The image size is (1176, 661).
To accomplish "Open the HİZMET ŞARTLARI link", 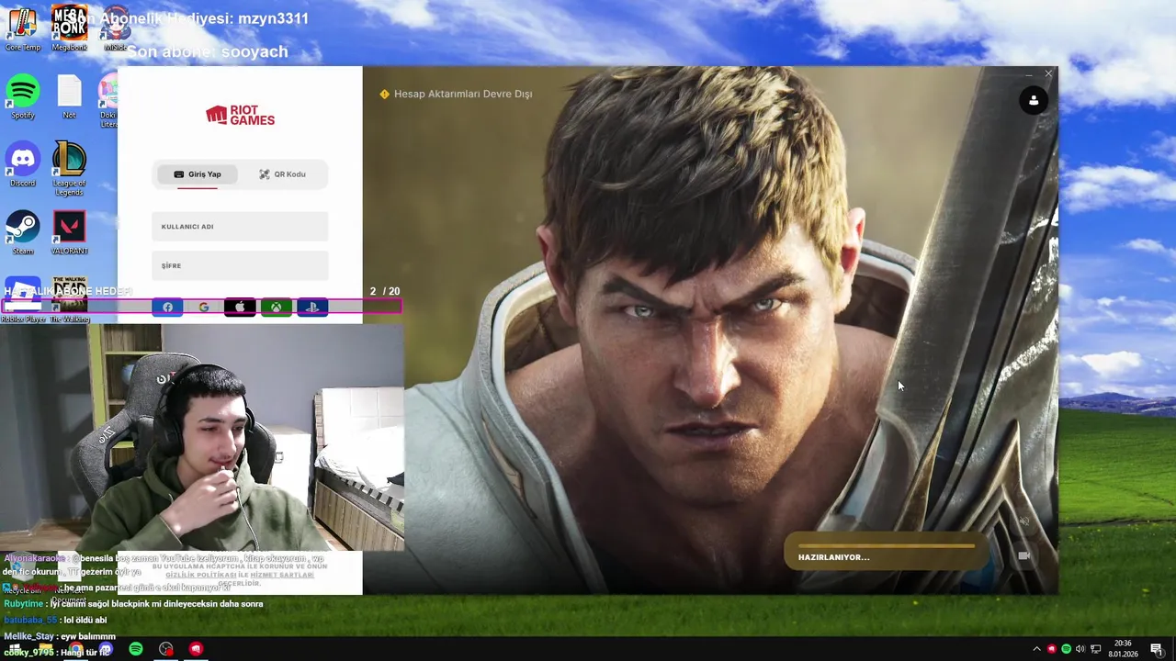I will (x=282, y=575).
